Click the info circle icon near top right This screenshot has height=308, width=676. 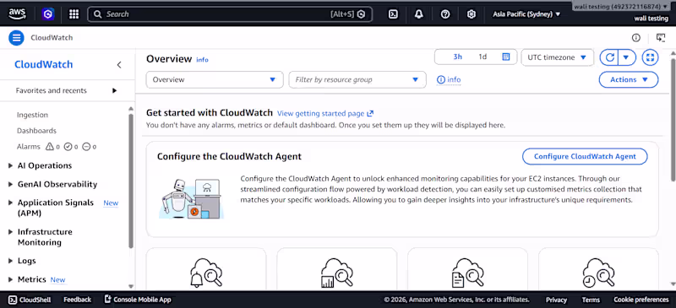(636, 38)
